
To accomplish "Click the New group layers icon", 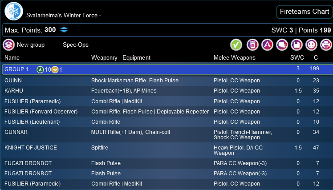I will coord(8,45).
